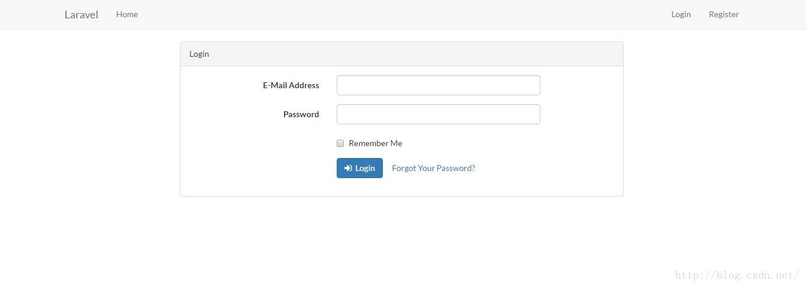Follow the Forgot Your Password? link
The height and width of the screenshot is (287, 806).
click(434, 168)
